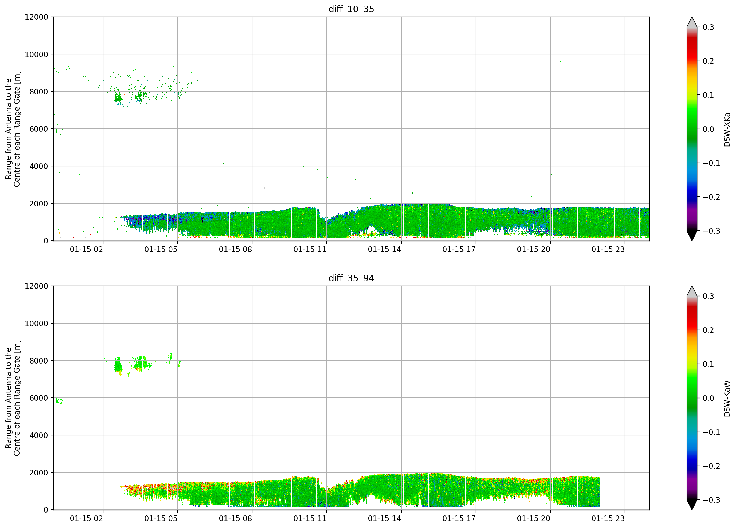Click the 2000 y-tick of diff_35_94
The width and height of the screenshot is (736, 528).
[39, 473]
